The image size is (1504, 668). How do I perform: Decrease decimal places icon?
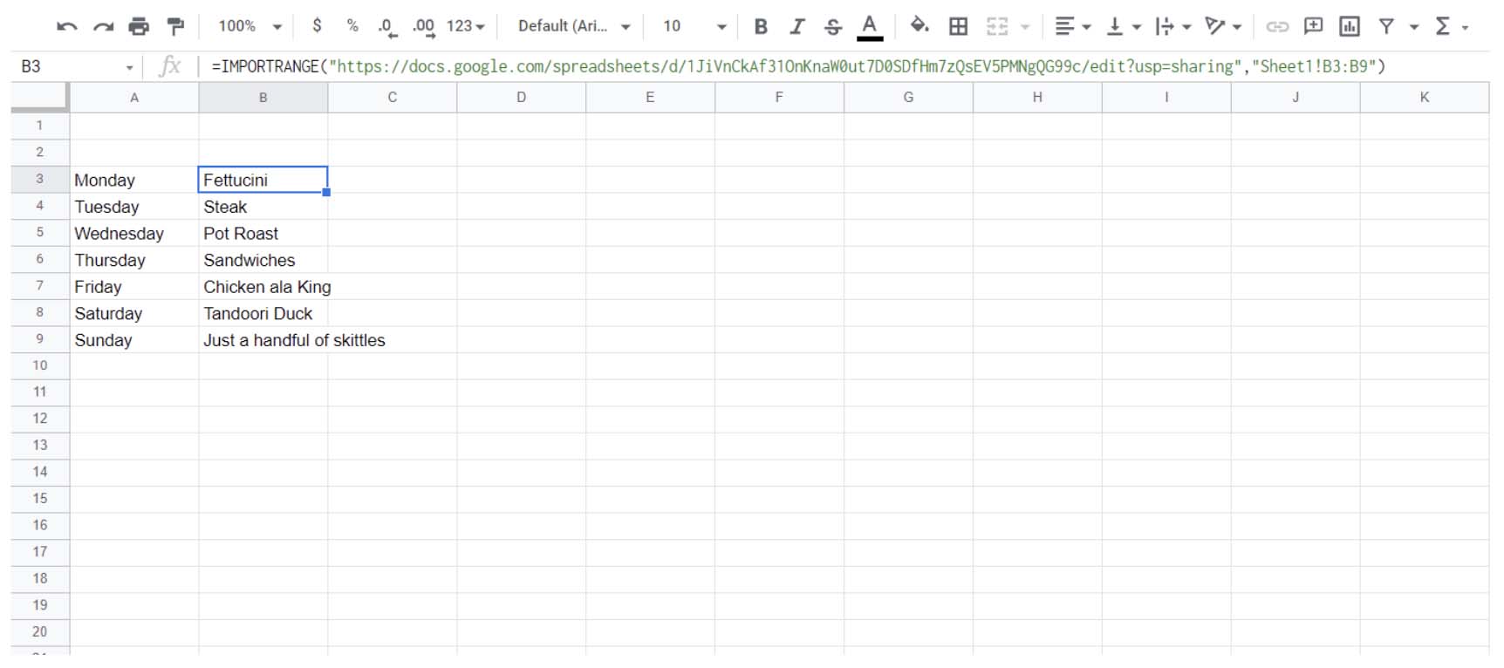pyautogui.click(x=388, y=27)
